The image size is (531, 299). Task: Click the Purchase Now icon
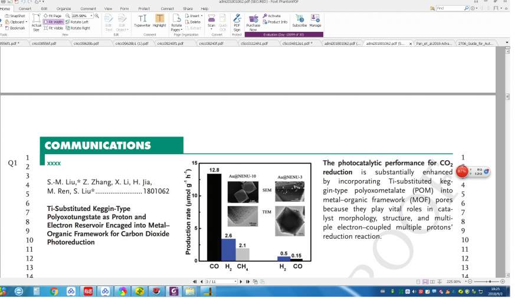253,22
